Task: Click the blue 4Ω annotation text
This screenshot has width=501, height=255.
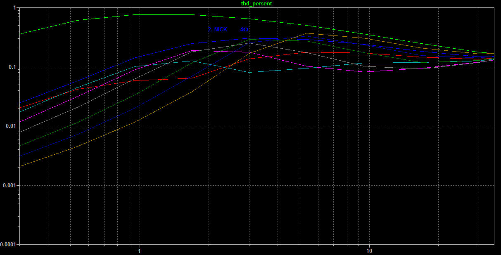Action: (x=244, y=30)
